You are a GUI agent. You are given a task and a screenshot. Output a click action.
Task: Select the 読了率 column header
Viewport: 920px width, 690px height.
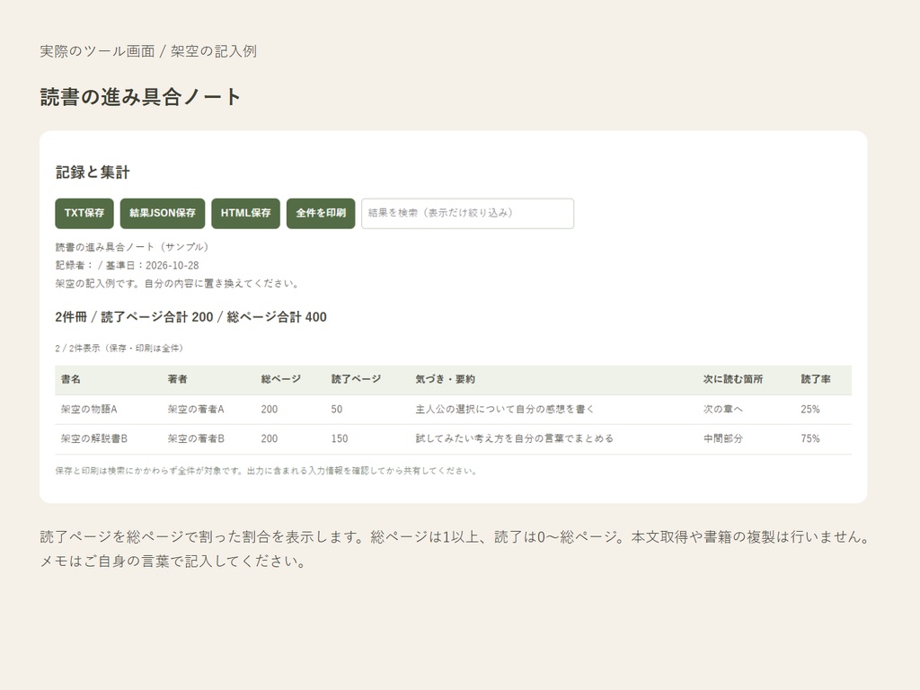816,379
